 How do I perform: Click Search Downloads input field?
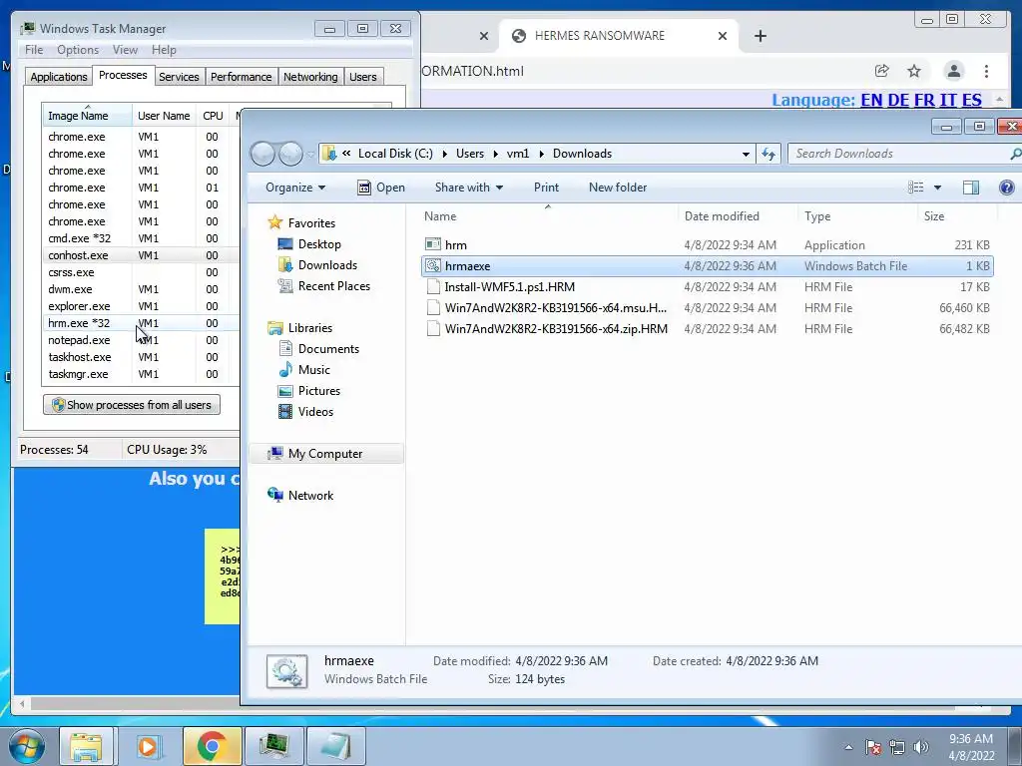tap(897, 154)
